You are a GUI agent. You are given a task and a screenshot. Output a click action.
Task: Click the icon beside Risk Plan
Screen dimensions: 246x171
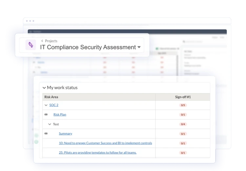tap(46, 115)
